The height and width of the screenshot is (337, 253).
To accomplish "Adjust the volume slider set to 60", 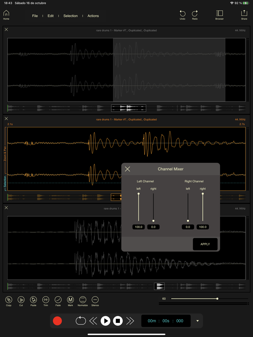I will [210, 298].
